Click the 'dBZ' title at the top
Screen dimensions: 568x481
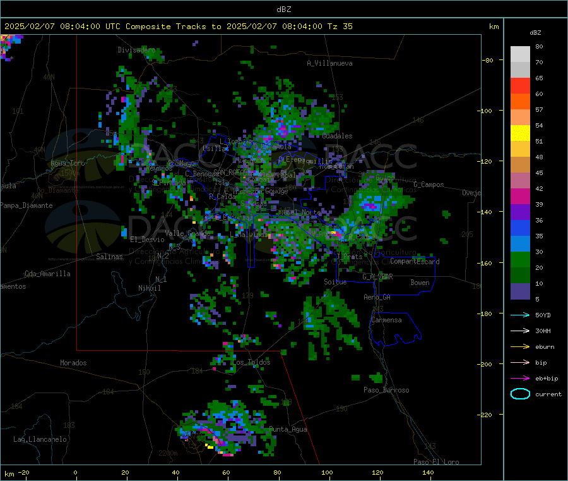click(283, 9)
